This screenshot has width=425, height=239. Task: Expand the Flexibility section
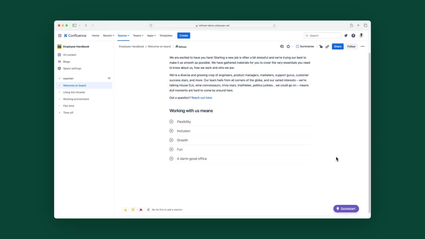(171, 121)
